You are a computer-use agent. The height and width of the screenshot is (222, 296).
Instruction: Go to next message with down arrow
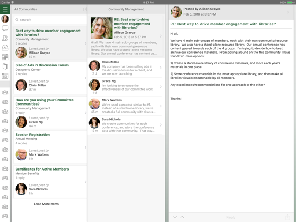(x=175, y=217)
